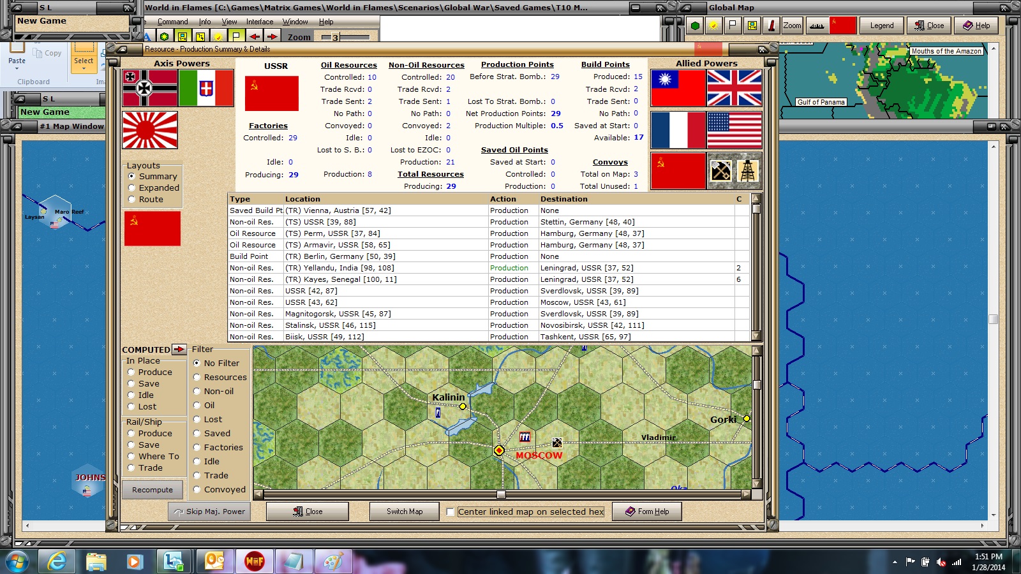Click the large USSR flag below the heading
Image resolution: width=1021 pixels, height=574 pixels.
272,93
